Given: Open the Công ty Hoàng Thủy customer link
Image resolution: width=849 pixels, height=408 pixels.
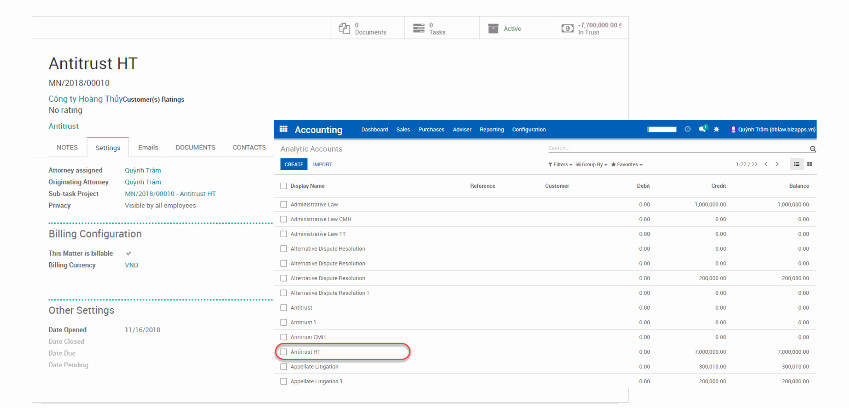Looking at the screenshot, I should (85, 99).
